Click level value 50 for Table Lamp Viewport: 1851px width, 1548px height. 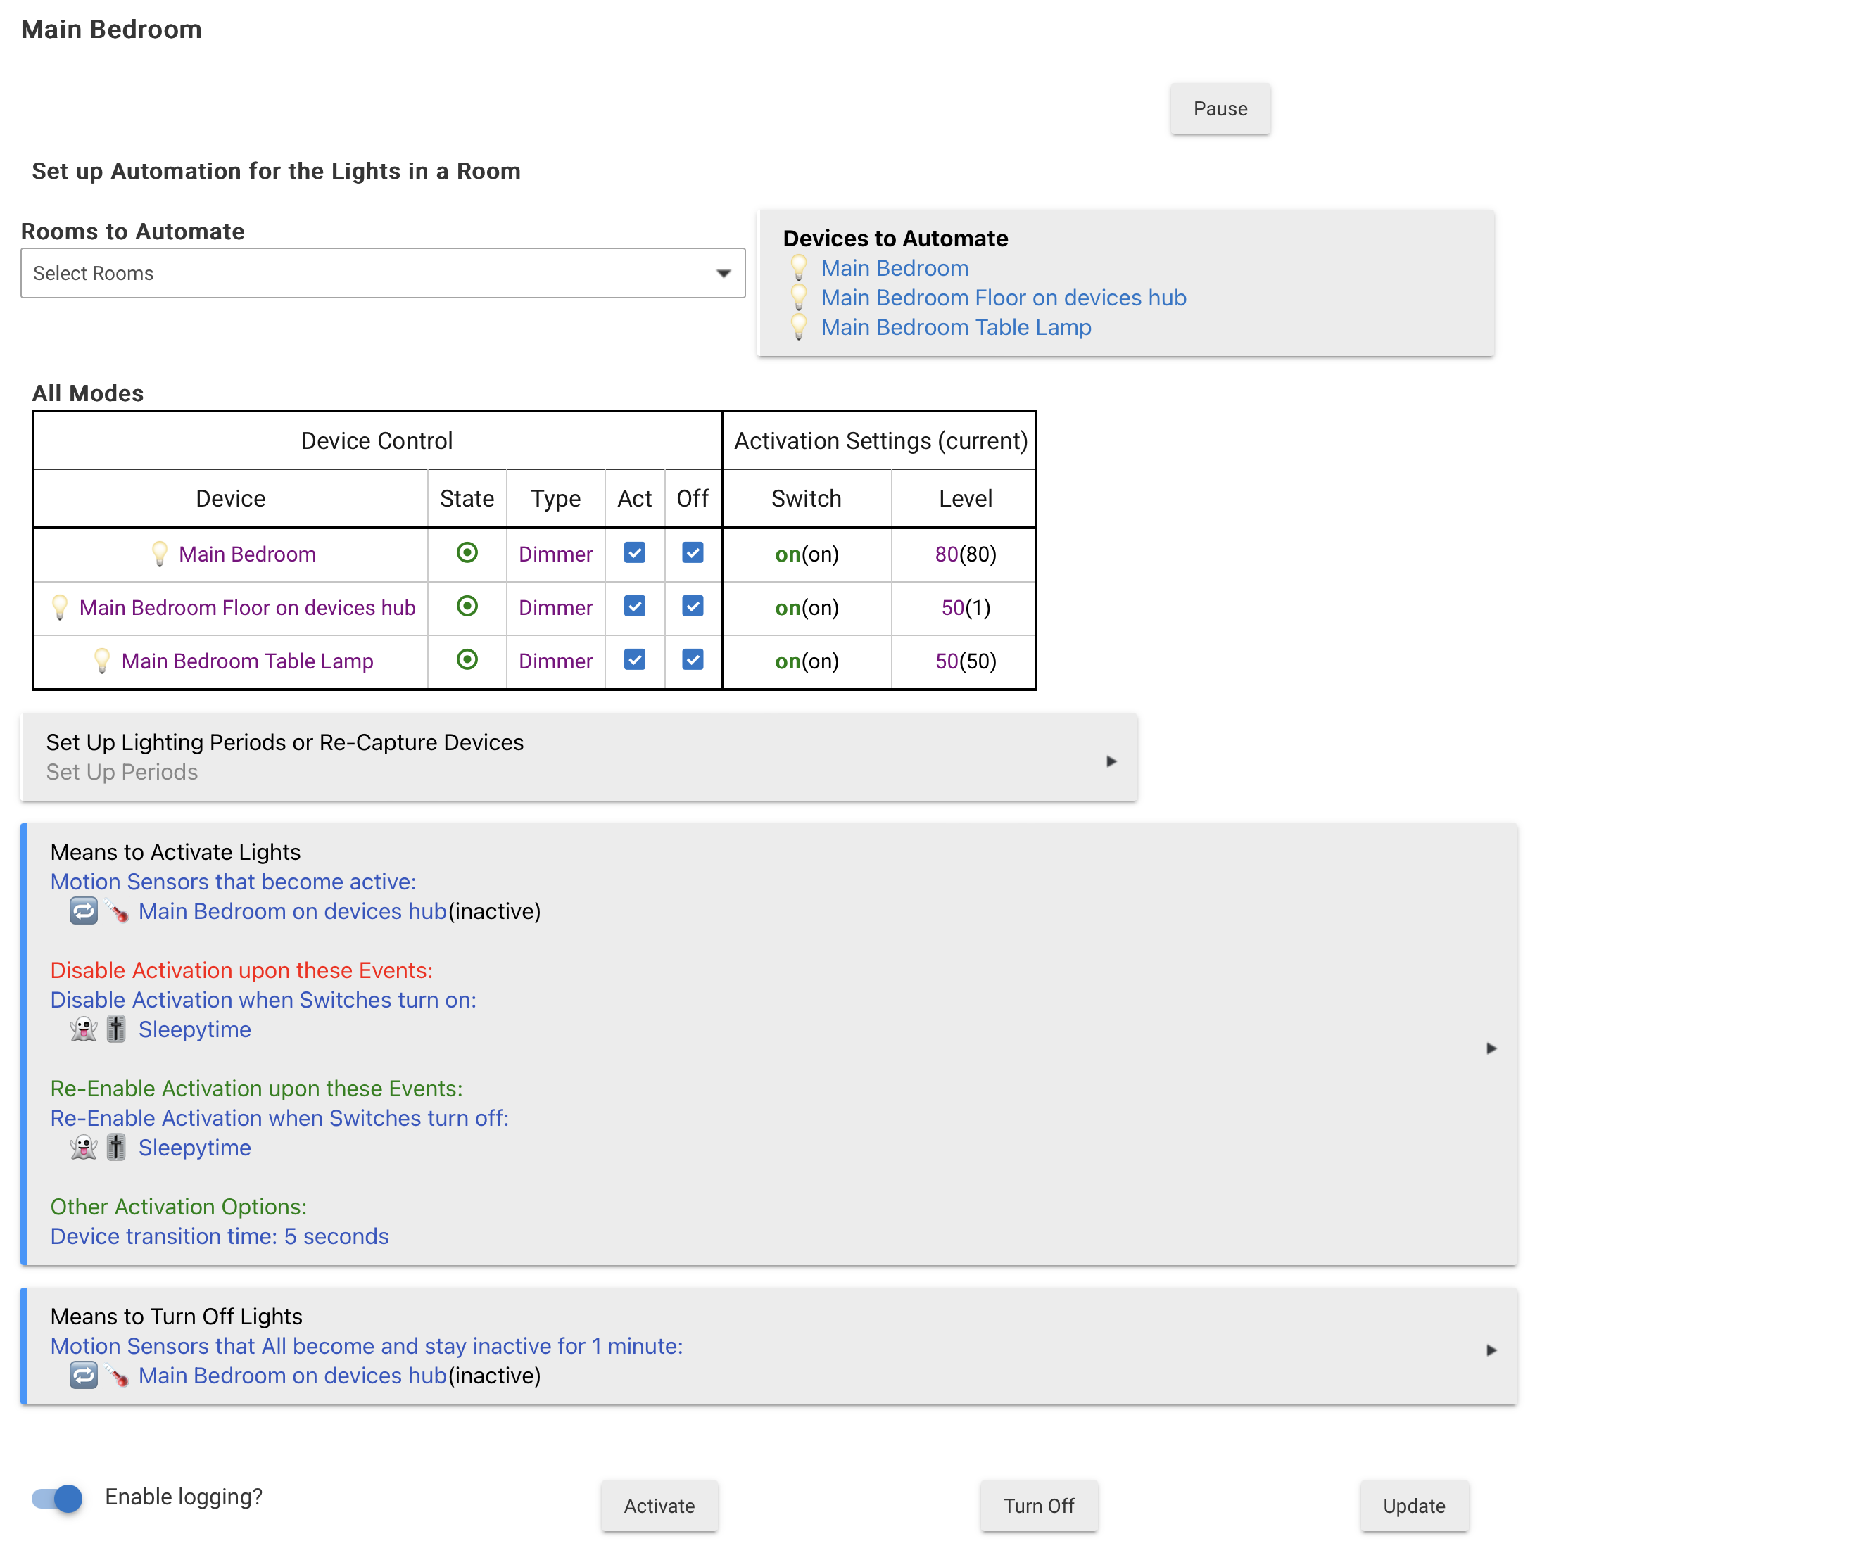click(947, 661)
